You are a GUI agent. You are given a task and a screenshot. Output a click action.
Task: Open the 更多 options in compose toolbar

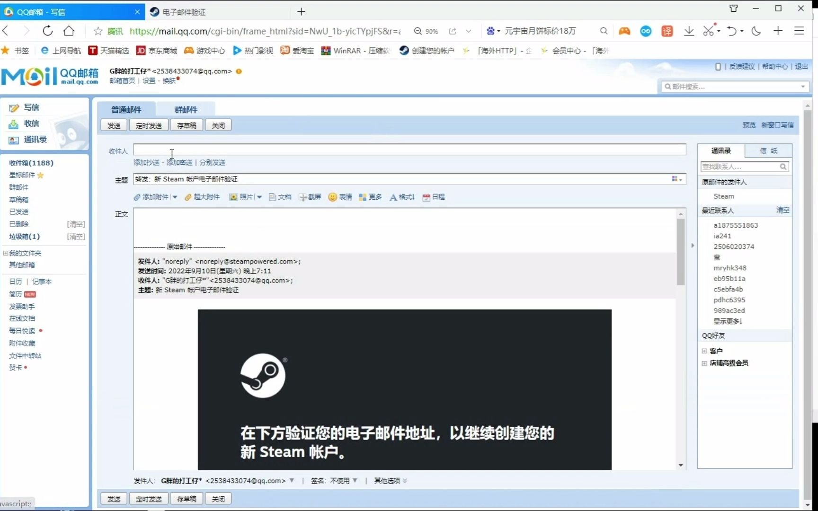(x=371, y=197)
